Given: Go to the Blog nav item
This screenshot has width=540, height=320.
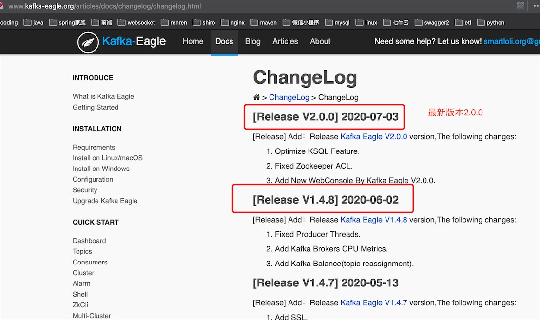Looking at the screenshot, I should tap(253, 41).
